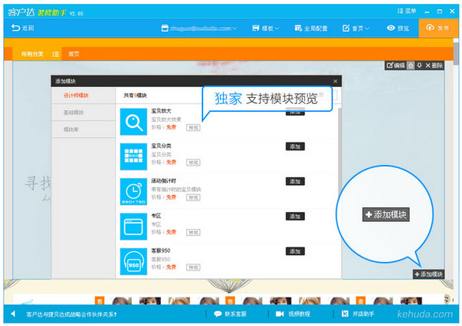462x326 pixels.
Task: Click the 专区 window module icon
Action: pos(133,227)
